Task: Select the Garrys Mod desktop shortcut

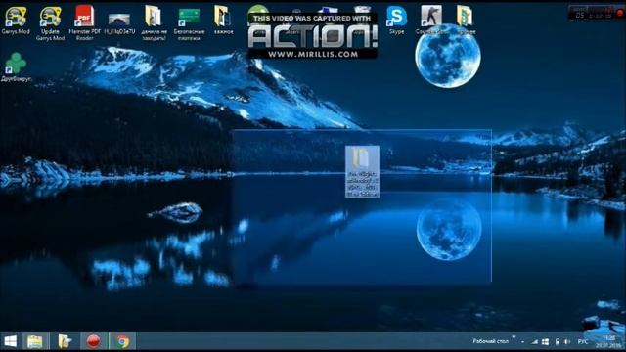Action: [16, 20]
